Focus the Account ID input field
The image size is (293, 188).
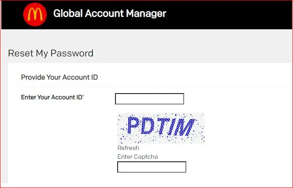pos(150,99)
